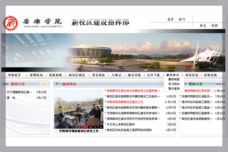Open 政策法规 navigation item

point(210,75)
